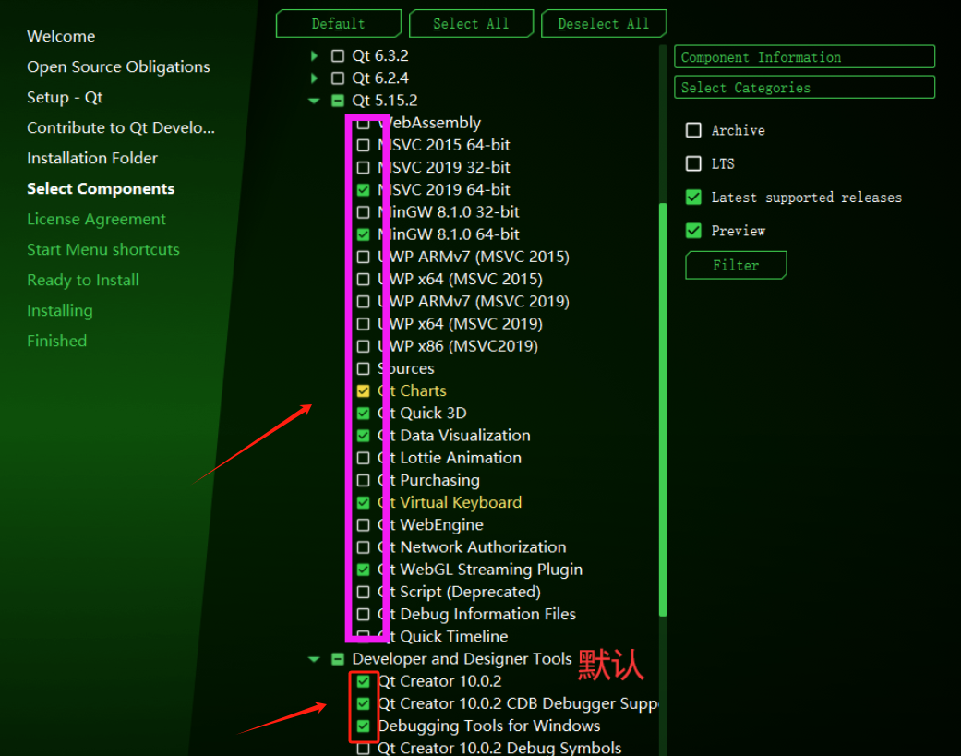Image resolution: width=961 pixels, height=756 pixels.
Task: Enable the WebAssembly component
Action: tap(364, 123)
